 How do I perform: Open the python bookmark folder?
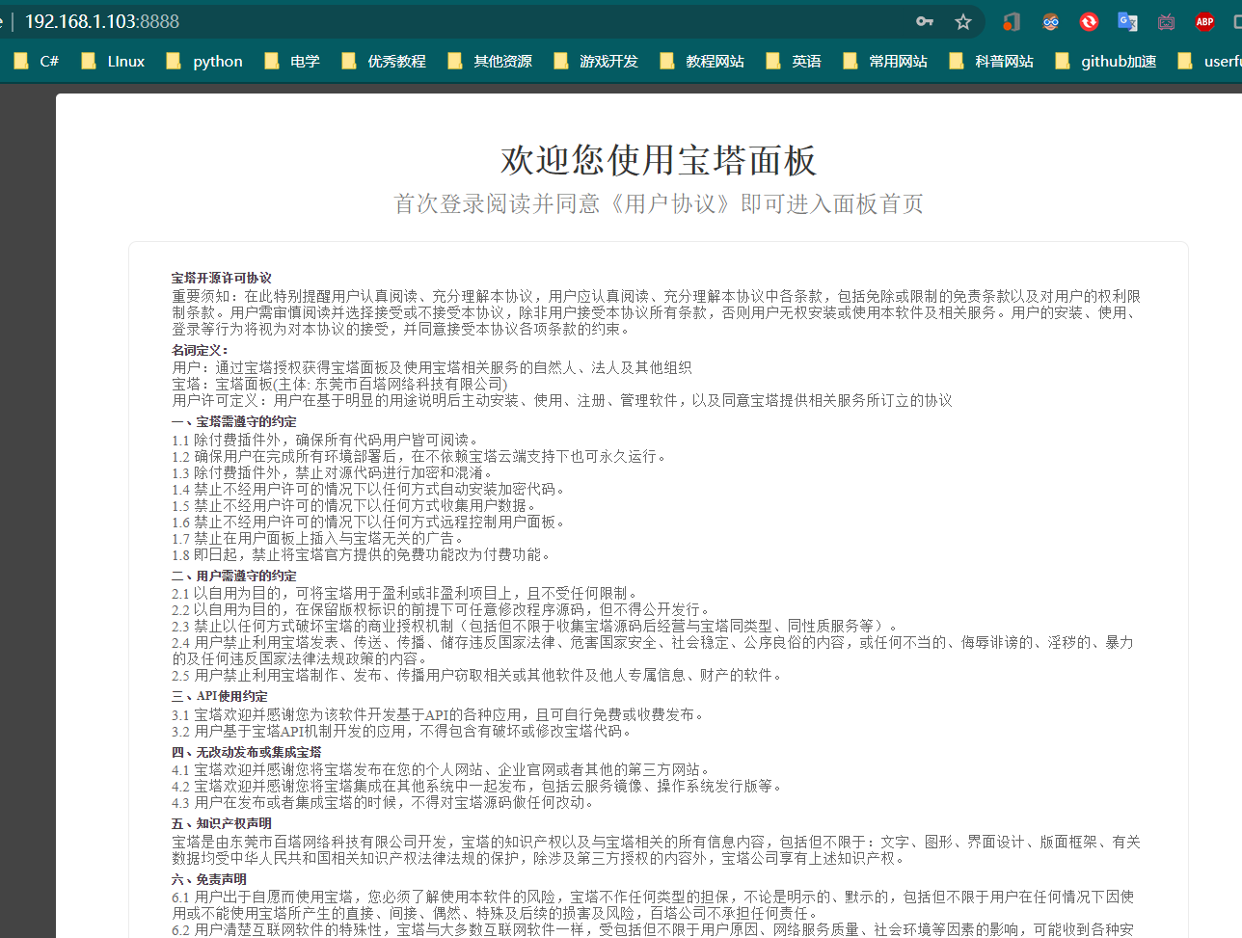204,61
